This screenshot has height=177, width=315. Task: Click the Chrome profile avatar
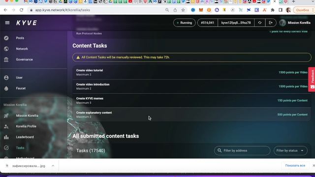coord(288,10)
